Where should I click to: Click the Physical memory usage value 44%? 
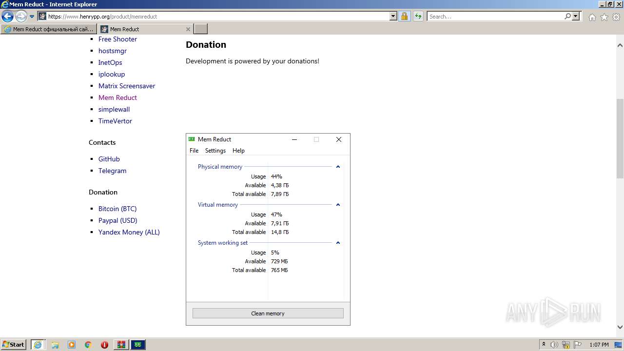(276, 176)
